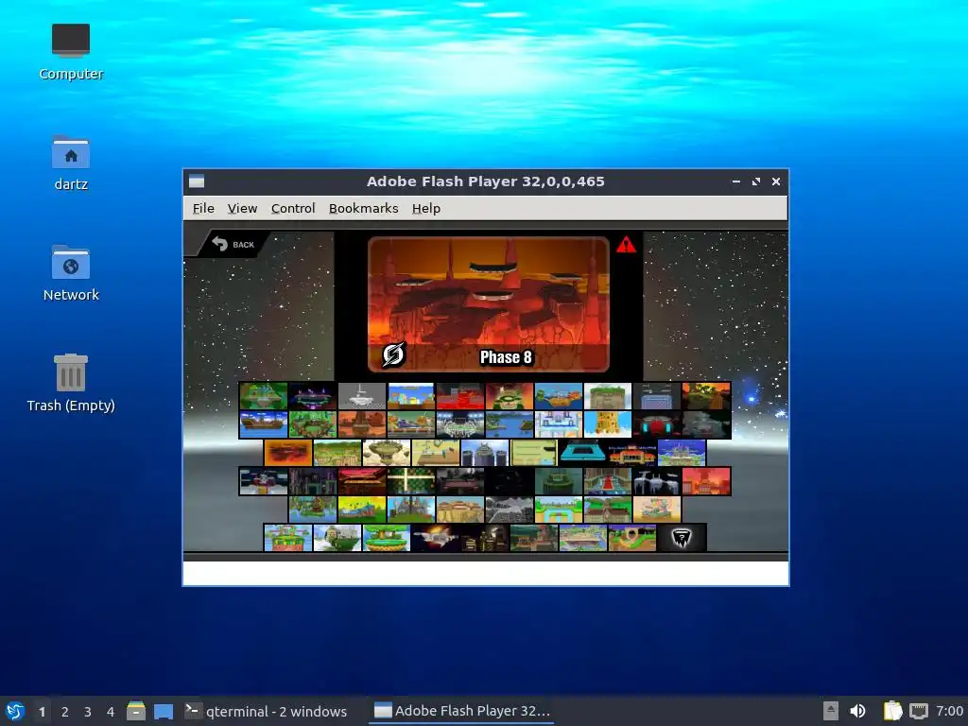Choose the red lava castle stage thumbnail

click(x=460, y=396)
